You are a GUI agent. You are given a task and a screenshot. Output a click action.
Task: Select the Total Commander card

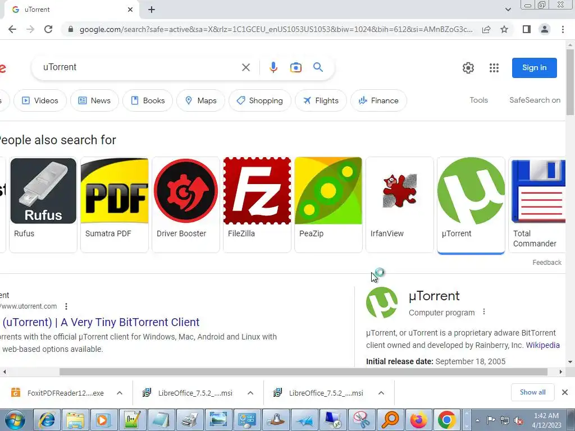tap(537, 204)
